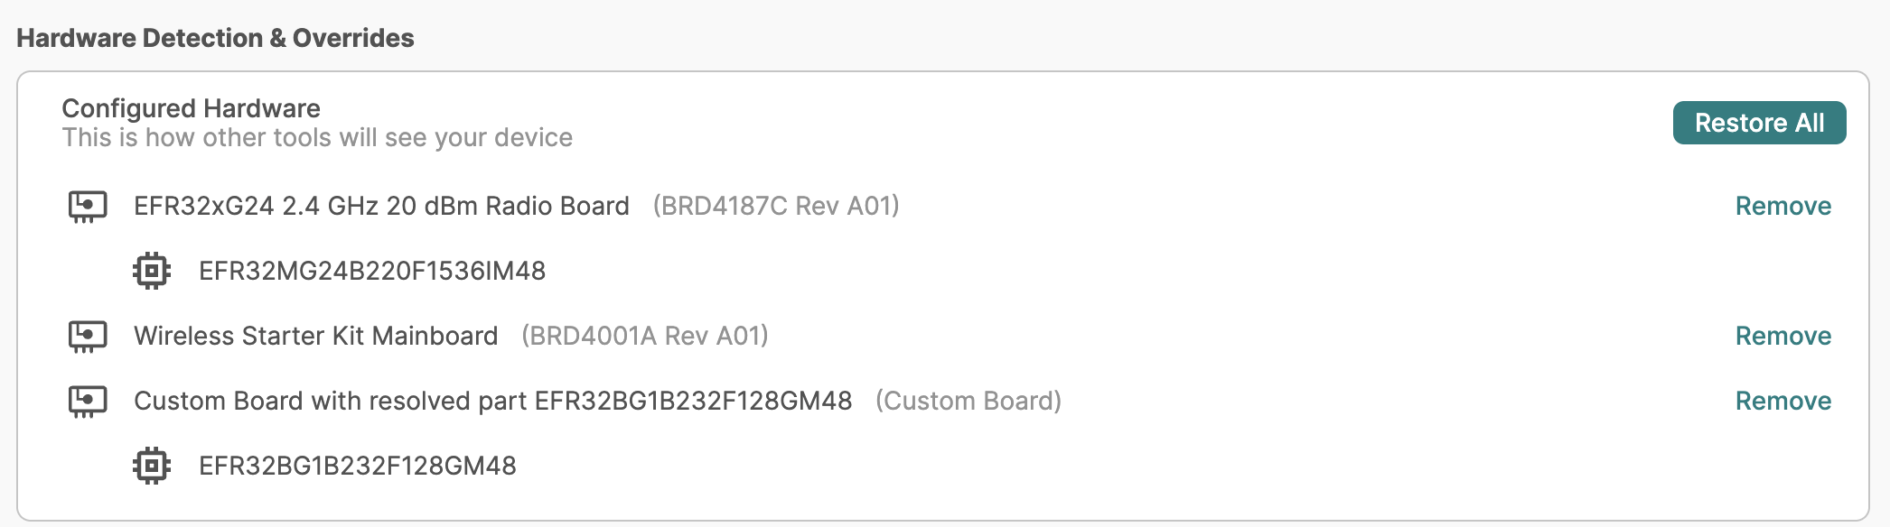This screenshot has width=1890, height=527.
Task: Select the EFR32BG1B232F128GM48 chip part name
Action: point(358,466)
